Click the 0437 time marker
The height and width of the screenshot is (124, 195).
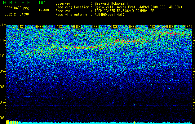click(133, 27)
